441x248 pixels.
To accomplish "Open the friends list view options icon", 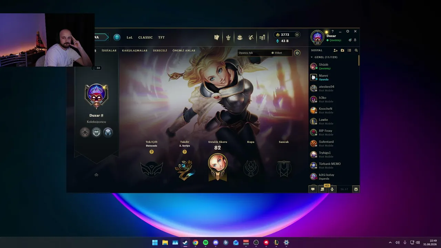I will [x=349, y=50].
